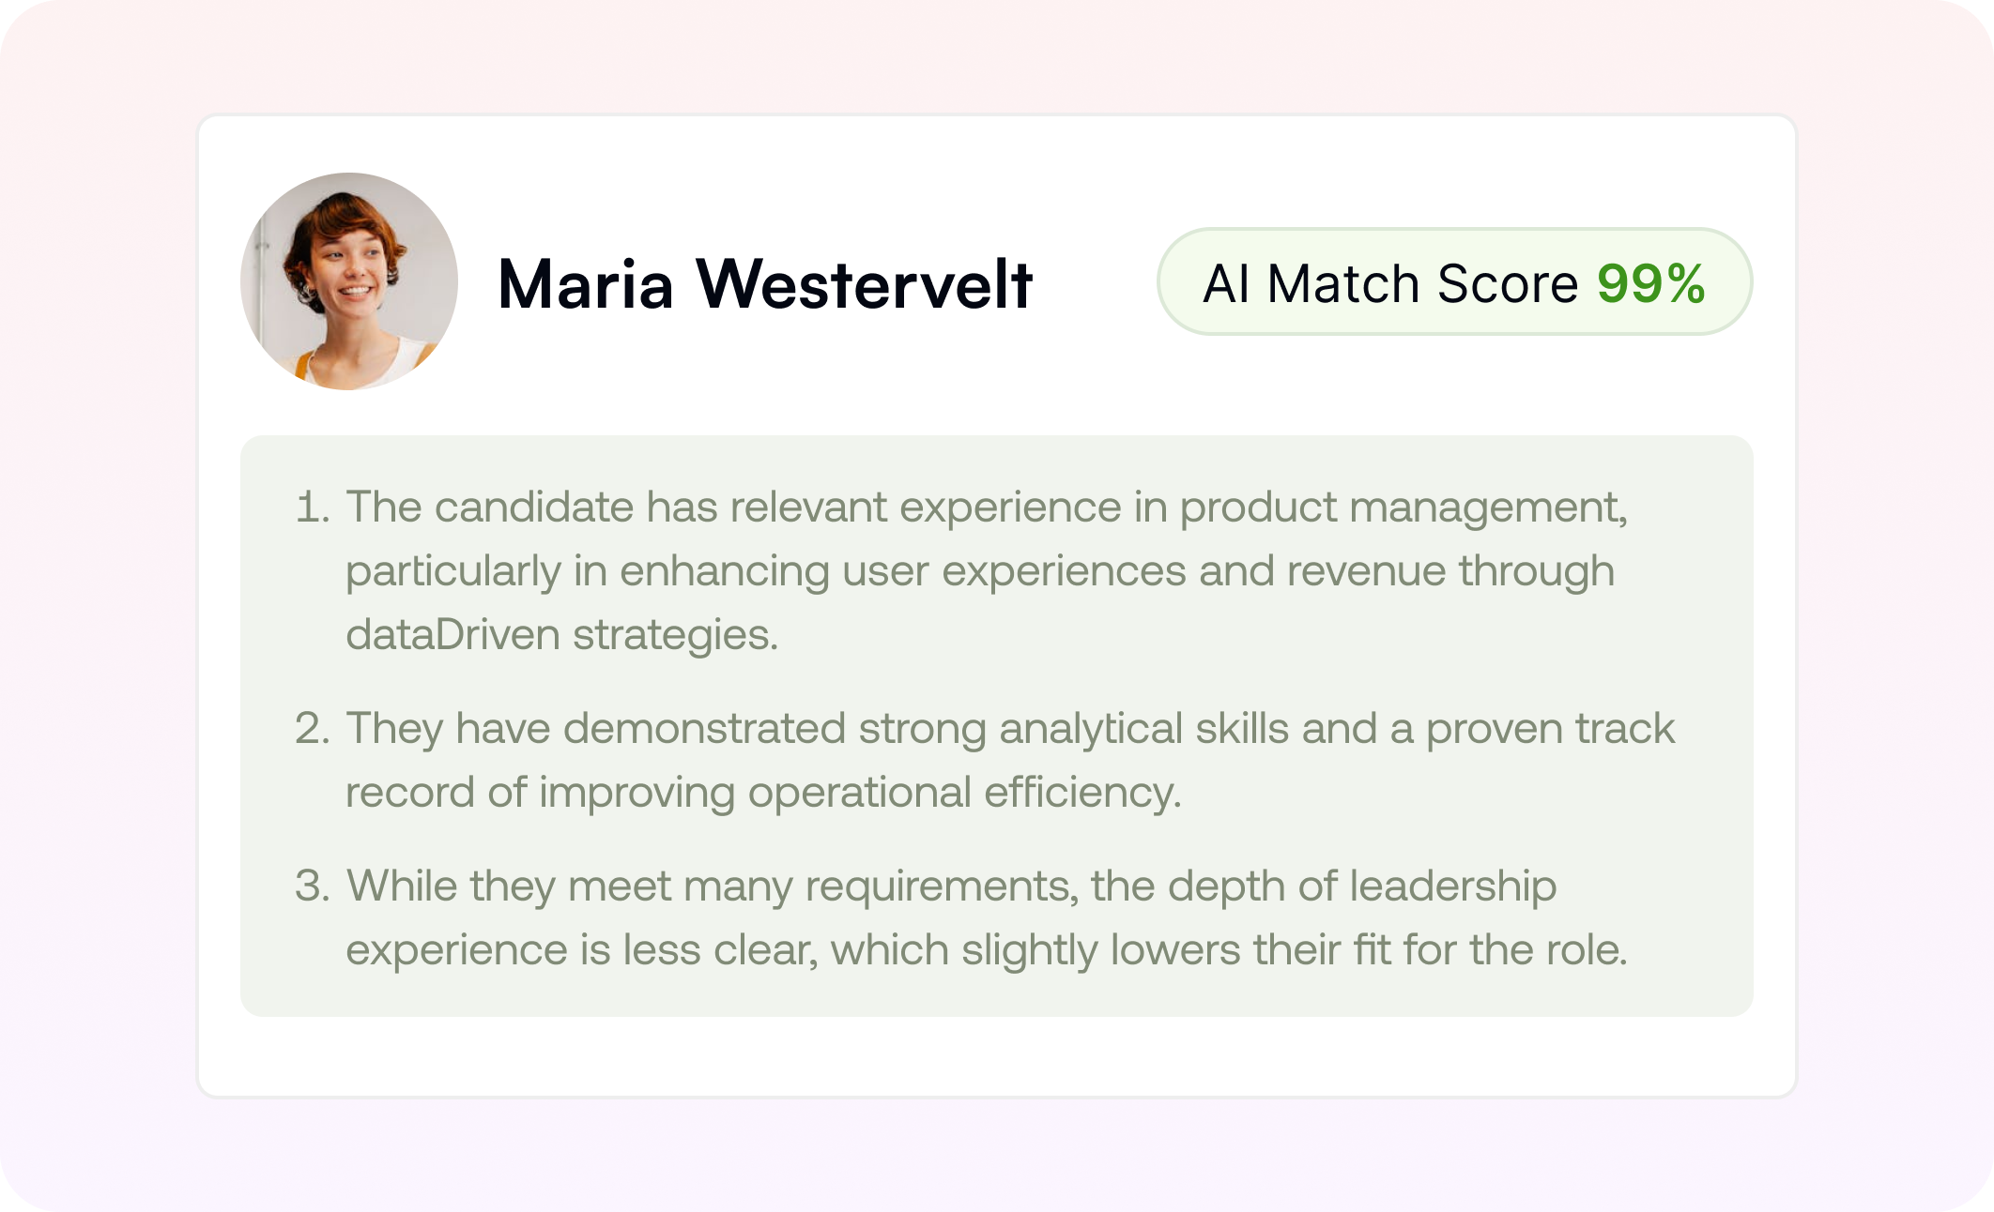
Task: Click the "AI Match Score" label text
Action: (x=1390, y=283)
